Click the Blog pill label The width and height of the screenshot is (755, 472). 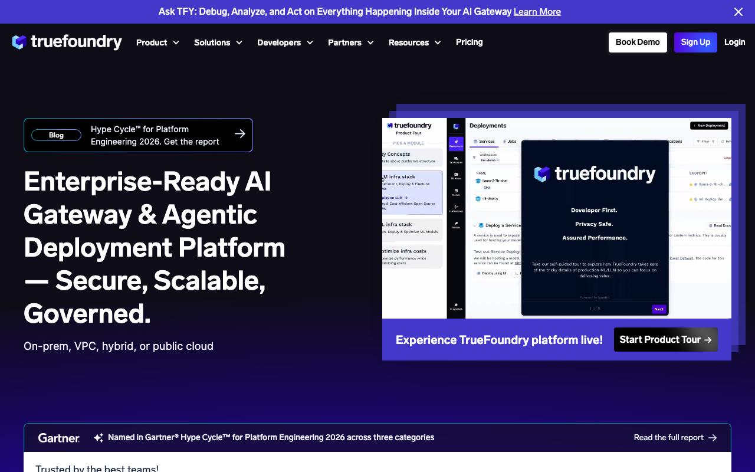(x=56, y=135)
